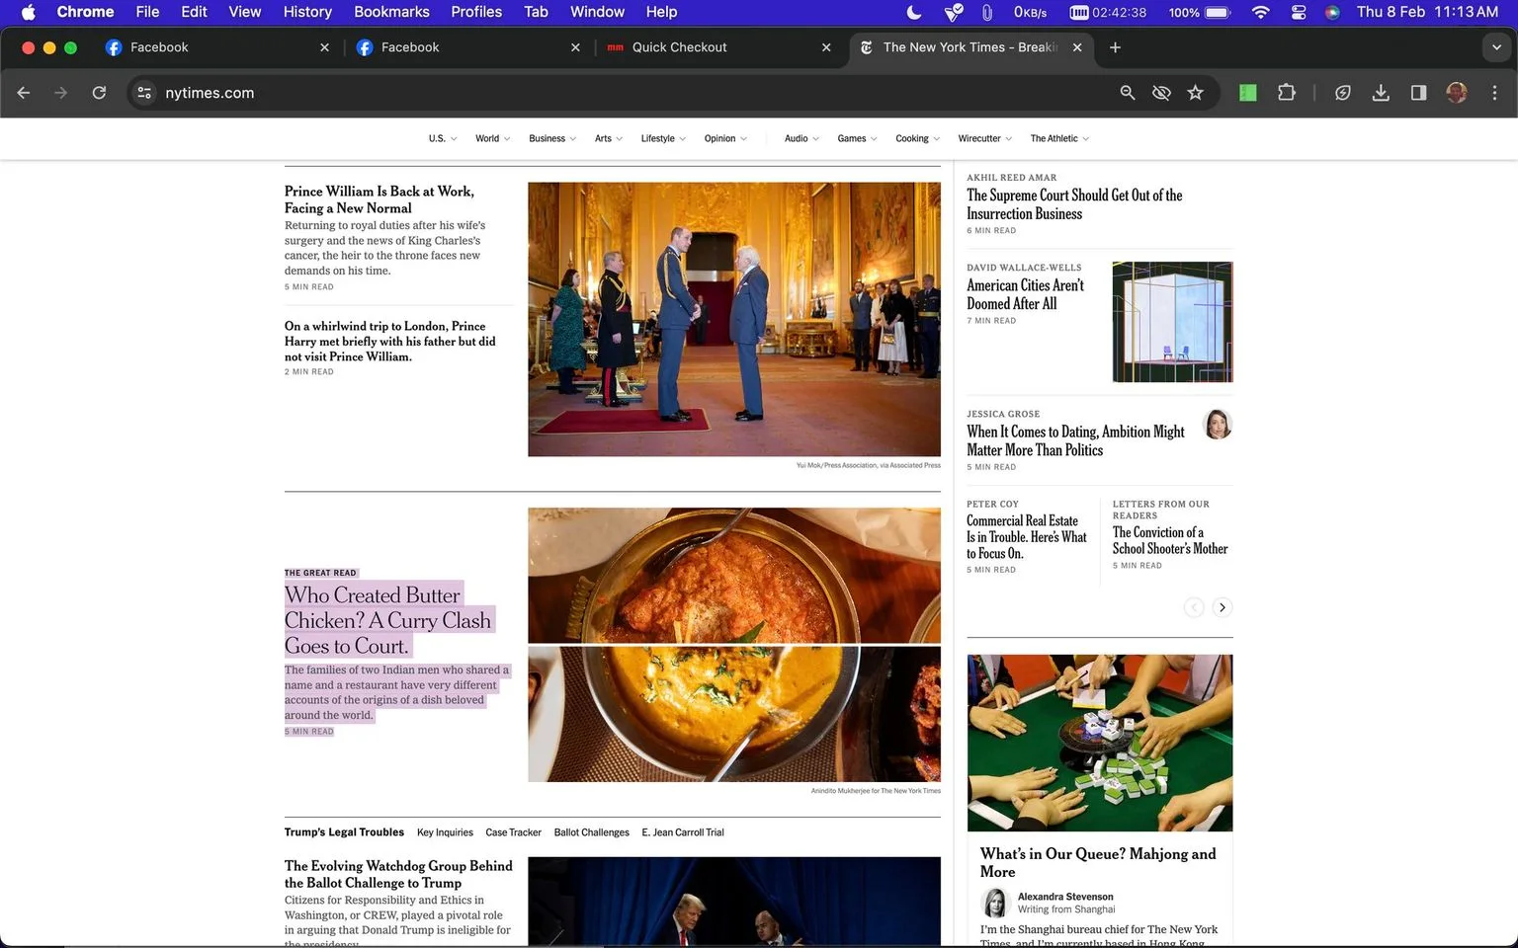Open the Chrome three-dot menu
The height and width of the screenshot is (948, 1518).
click(x=1494, y=93)
